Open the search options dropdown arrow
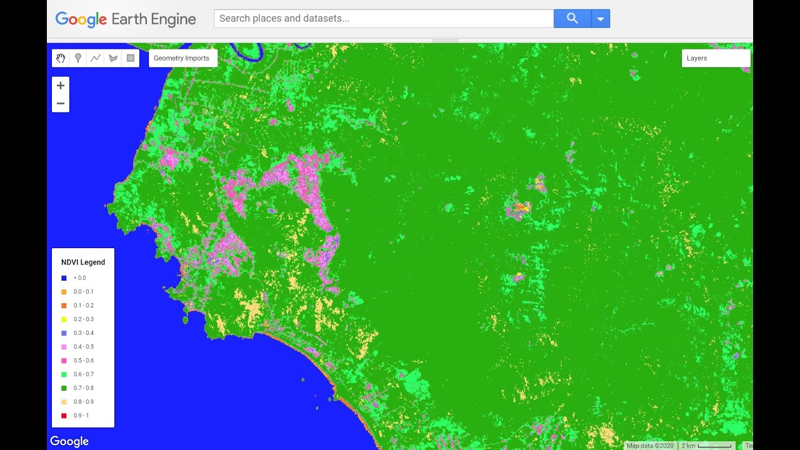Screen dimensions: 800x450 [601, 19]
